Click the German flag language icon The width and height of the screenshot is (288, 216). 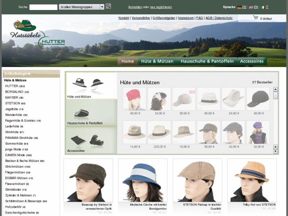[x=239, y=8]
